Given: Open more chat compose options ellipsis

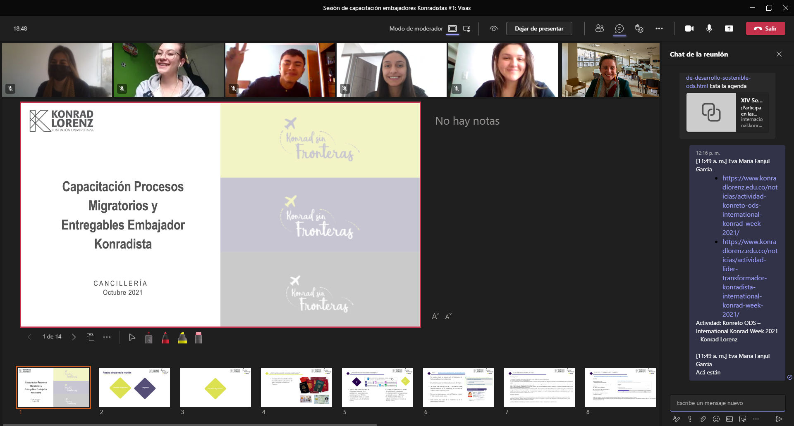Looking at the screenshot, I should (756, 419).
